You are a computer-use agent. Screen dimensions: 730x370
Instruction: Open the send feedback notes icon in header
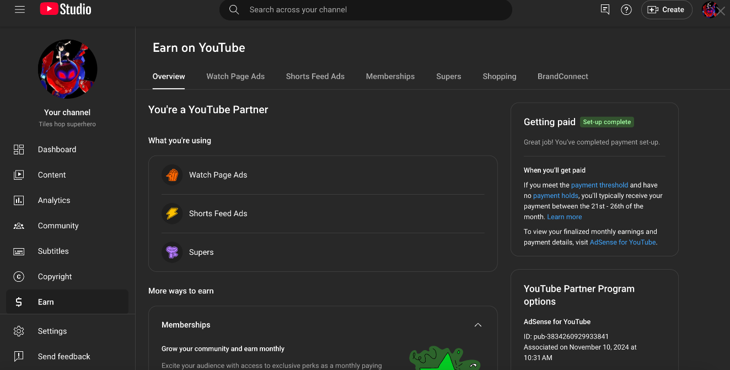605,9
